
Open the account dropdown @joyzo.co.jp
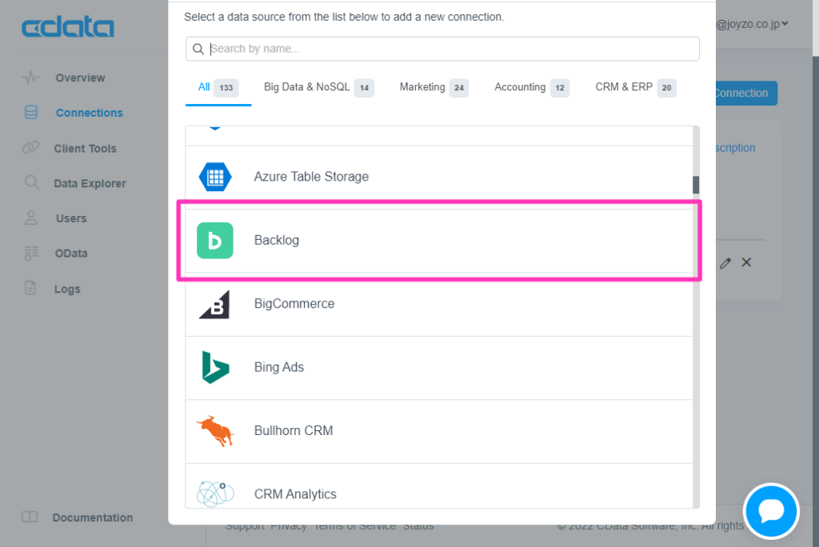click(752, 24)
